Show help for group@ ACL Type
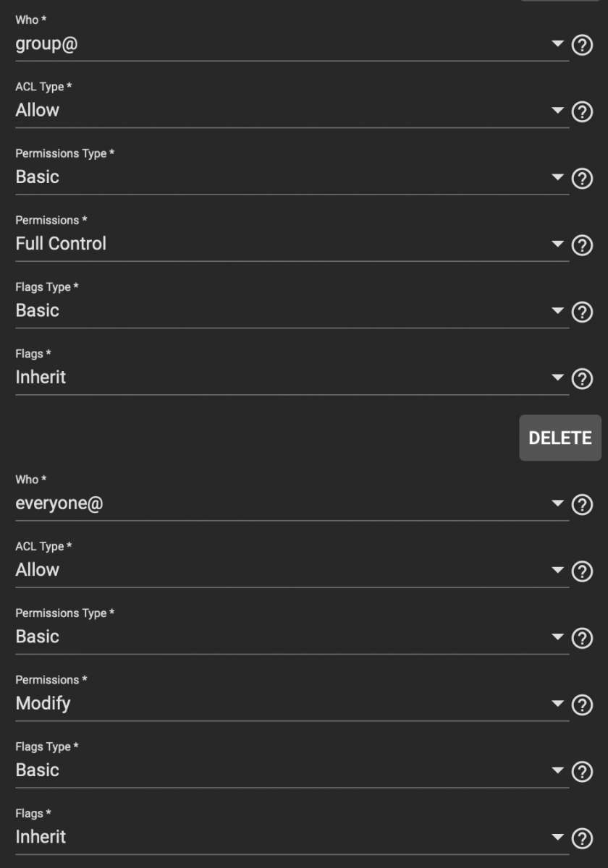Image resolution: width=608 pixels, height=868 pixels. pyautogui.click(x=582, y=112)
